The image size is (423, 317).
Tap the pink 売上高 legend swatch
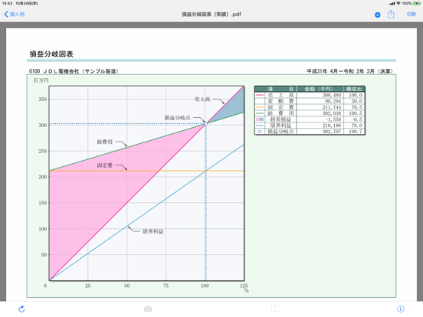[x=260, y=95]
